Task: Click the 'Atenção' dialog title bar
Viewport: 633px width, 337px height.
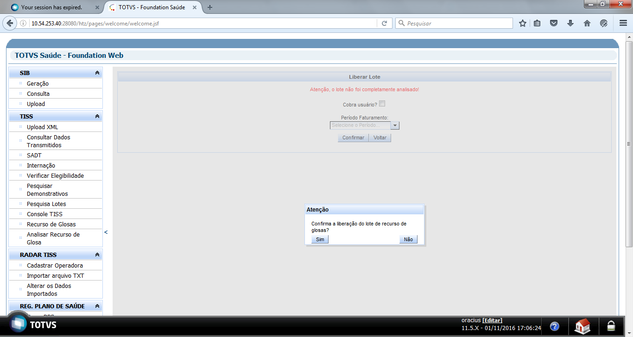Action: click(x=364, y=210)
